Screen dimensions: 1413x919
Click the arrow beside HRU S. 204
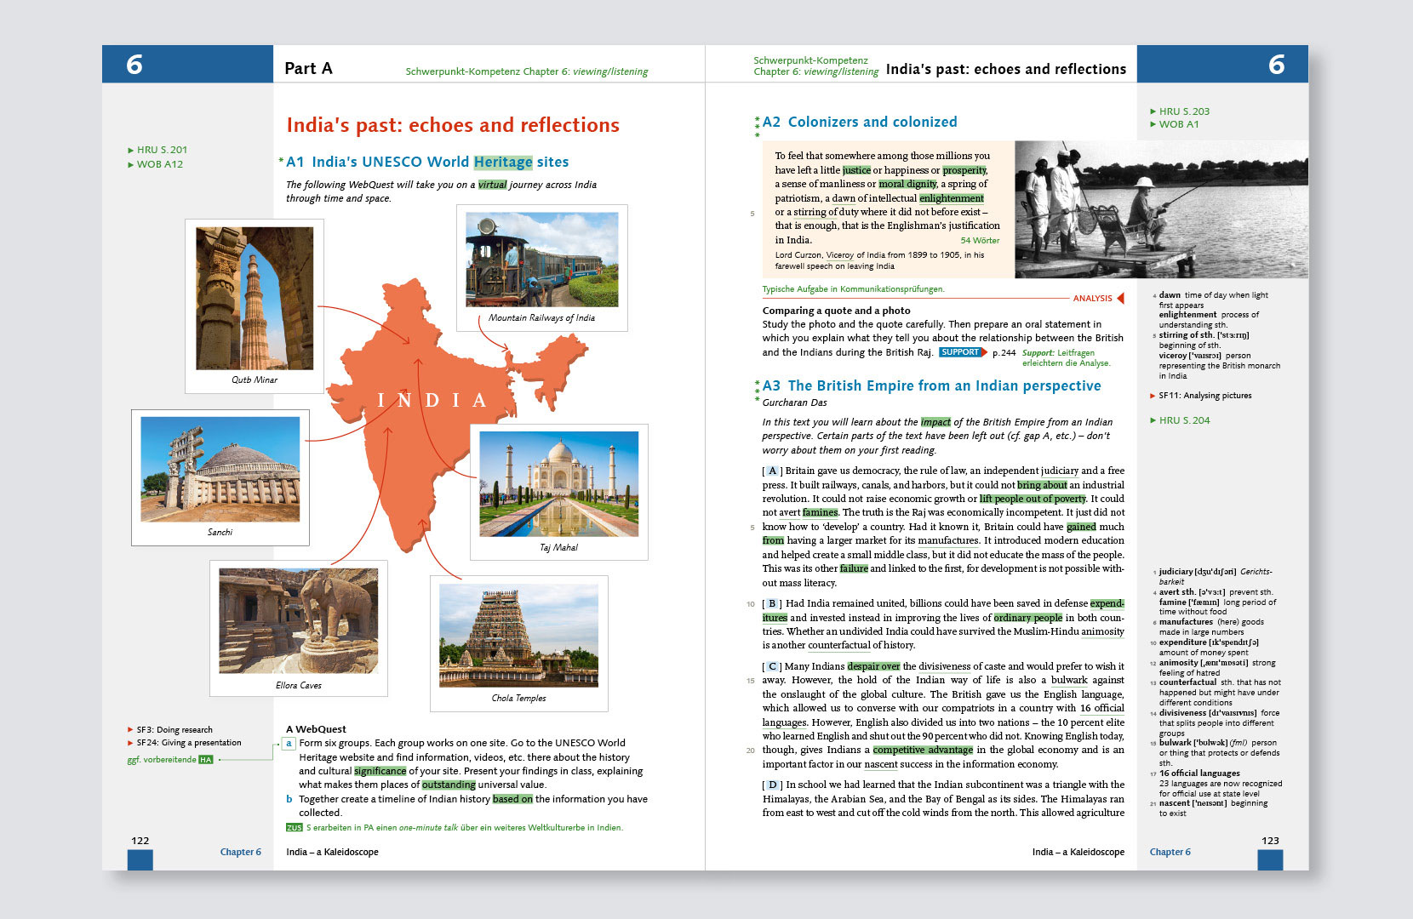tap(1153, 420)
